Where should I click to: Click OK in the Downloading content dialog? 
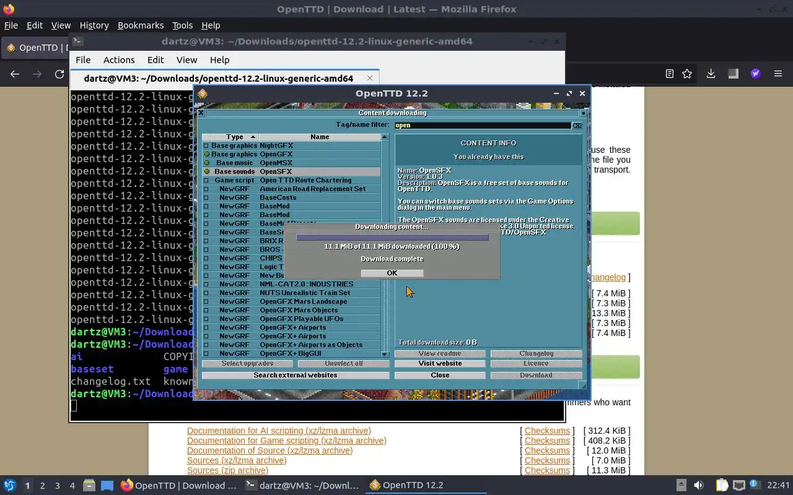pyautogui.click(x=392, y=273)
